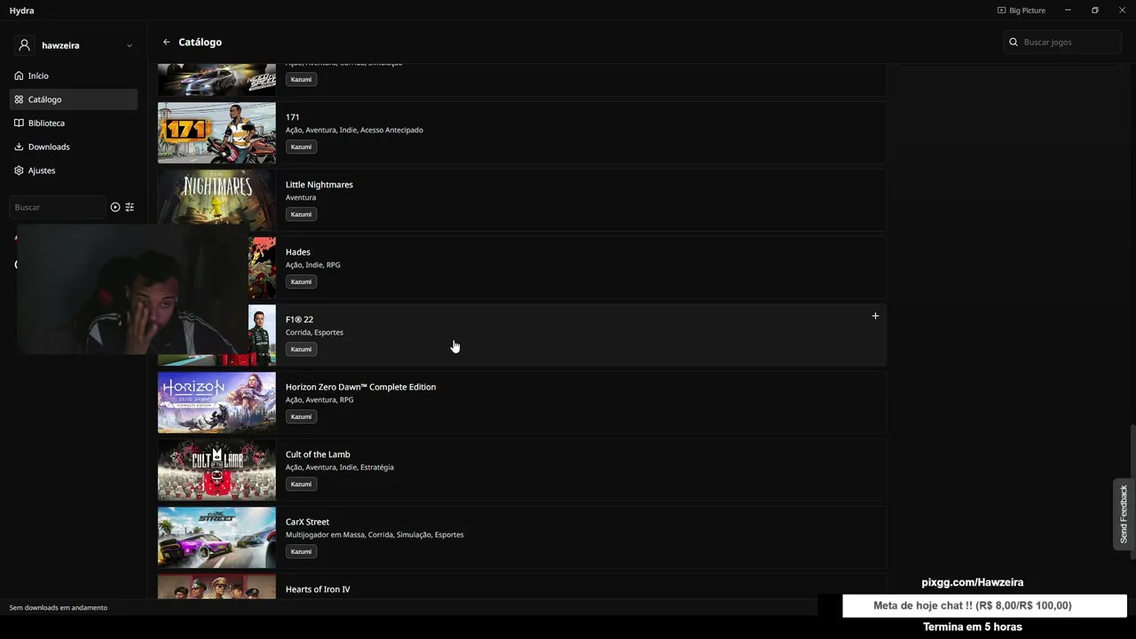This screenshot has height=639, width=1136.
Task: Go to the Início page
Action: [x=74, y=75]
